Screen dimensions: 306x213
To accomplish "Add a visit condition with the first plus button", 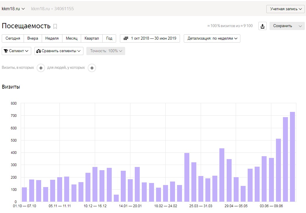I will click(x=41, y=68).
